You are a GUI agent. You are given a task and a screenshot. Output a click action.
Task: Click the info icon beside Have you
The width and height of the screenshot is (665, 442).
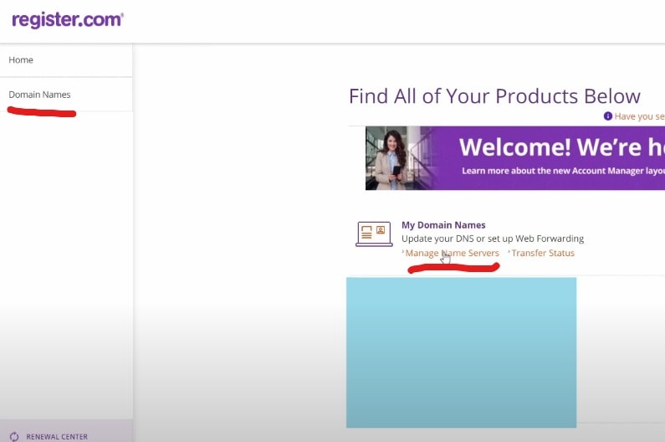608,116
